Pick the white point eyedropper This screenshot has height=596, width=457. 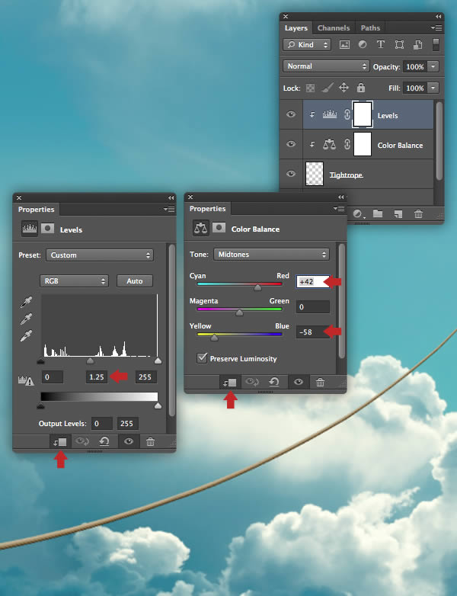coord(26,335)
